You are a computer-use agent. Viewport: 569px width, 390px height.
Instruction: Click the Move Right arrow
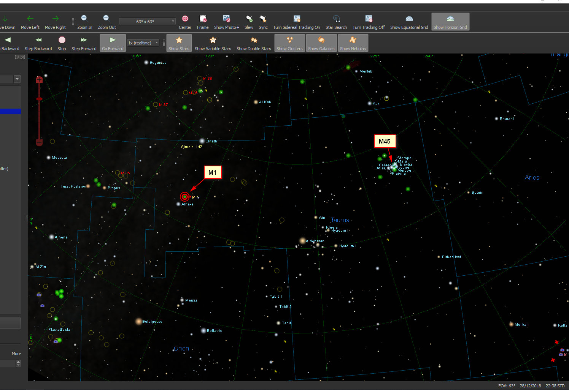click(55, 22)
